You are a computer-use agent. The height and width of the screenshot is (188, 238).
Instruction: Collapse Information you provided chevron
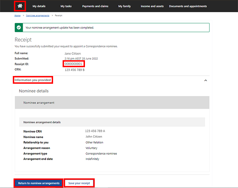coord(205,80)
